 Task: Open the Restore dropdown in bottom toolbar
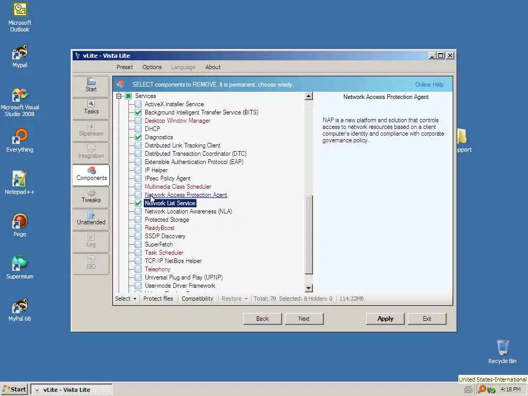pyautogui.click(x=235, y=299)
